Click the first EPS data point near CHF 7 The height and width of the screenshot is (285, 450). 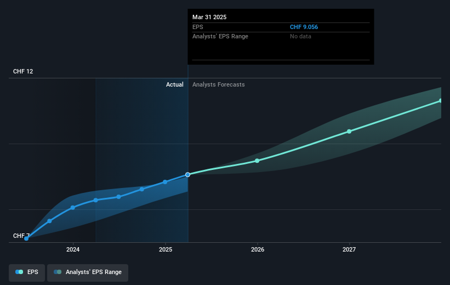(26, 238)
